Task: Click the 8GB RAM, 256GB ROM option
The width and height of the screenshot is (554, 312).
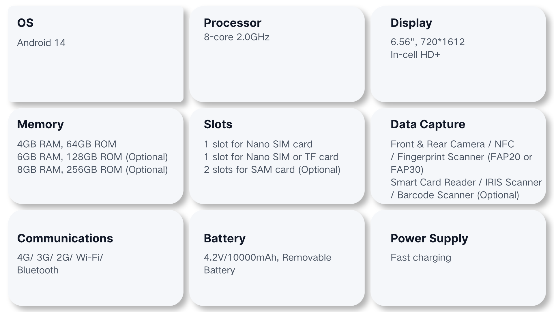Action: 92,170
